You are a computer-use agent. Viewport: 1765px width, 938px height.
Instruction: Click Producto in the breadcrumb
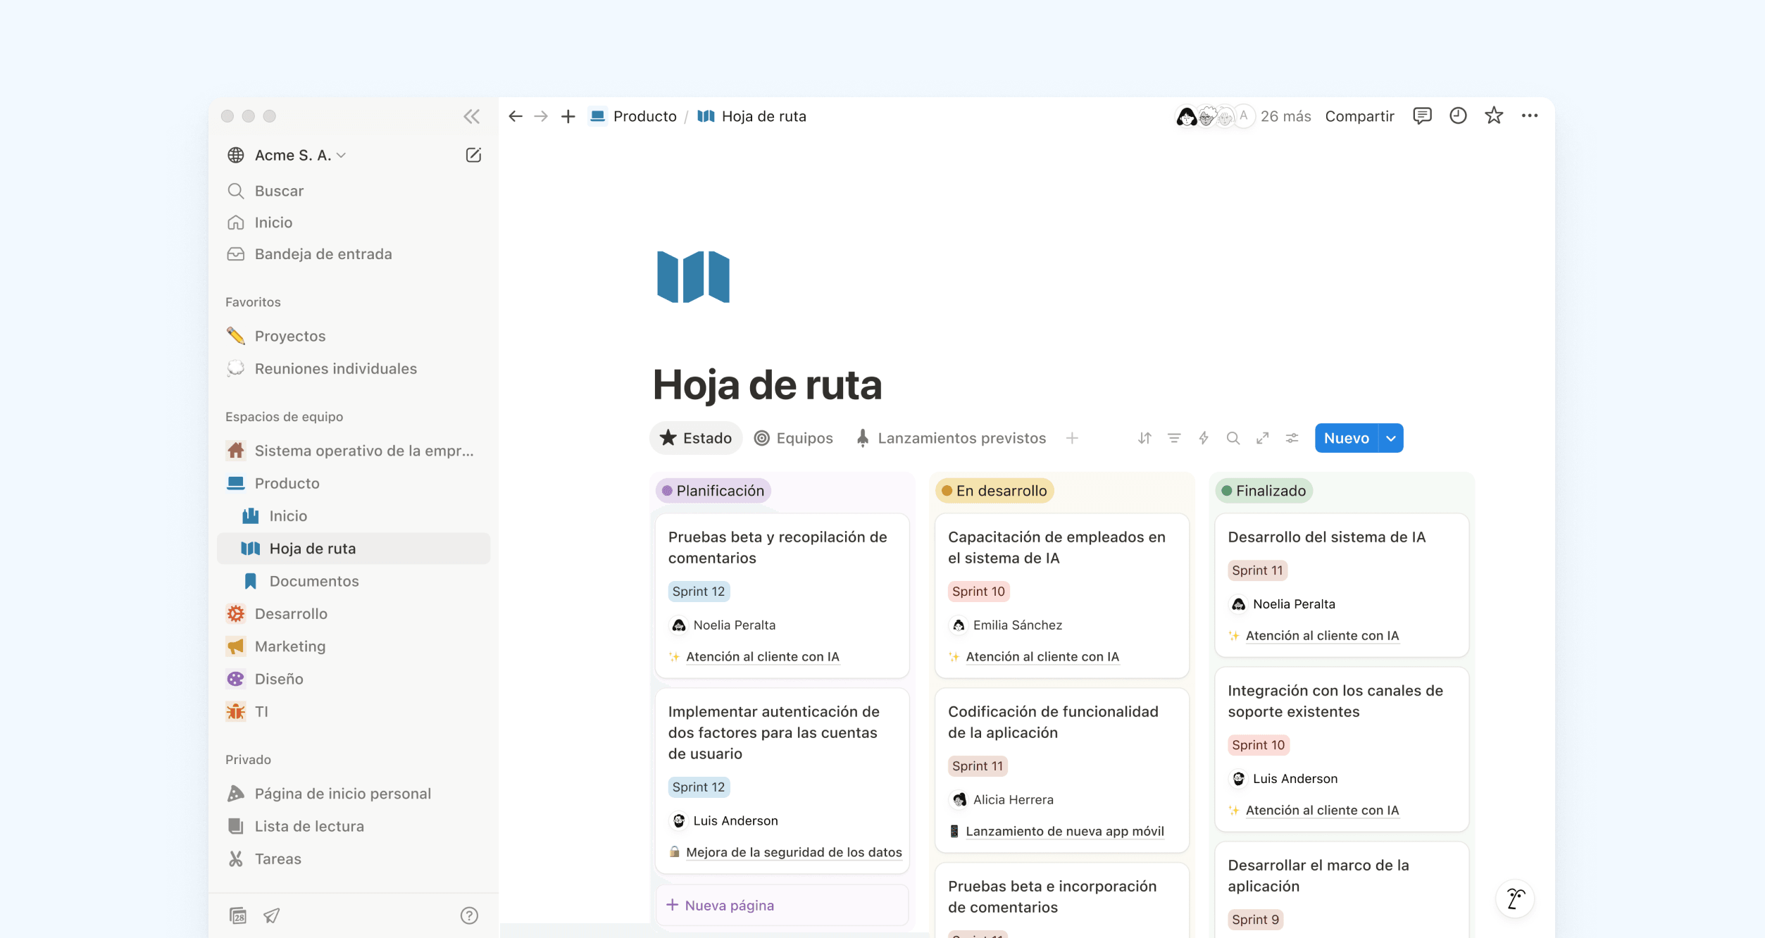pos(633,116)
